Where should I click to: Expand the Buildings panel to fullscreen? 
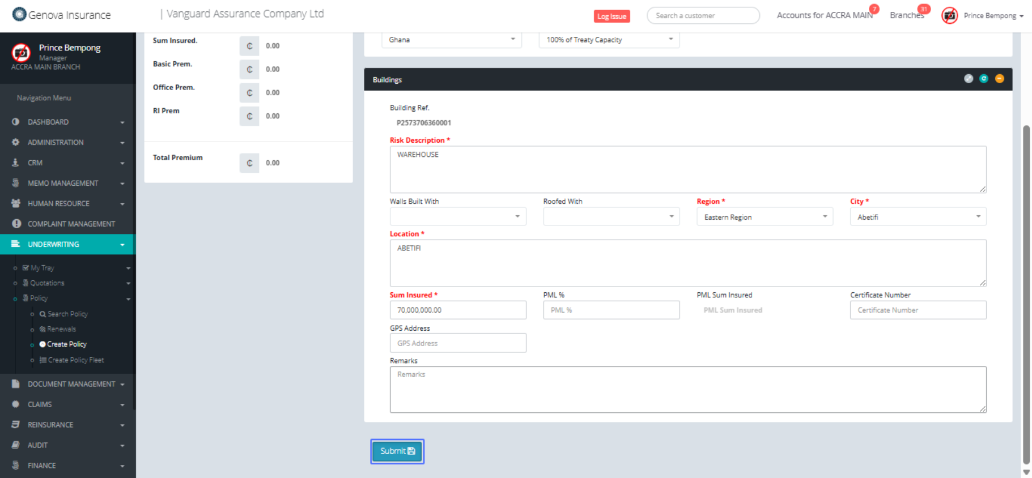pos(969,79)
